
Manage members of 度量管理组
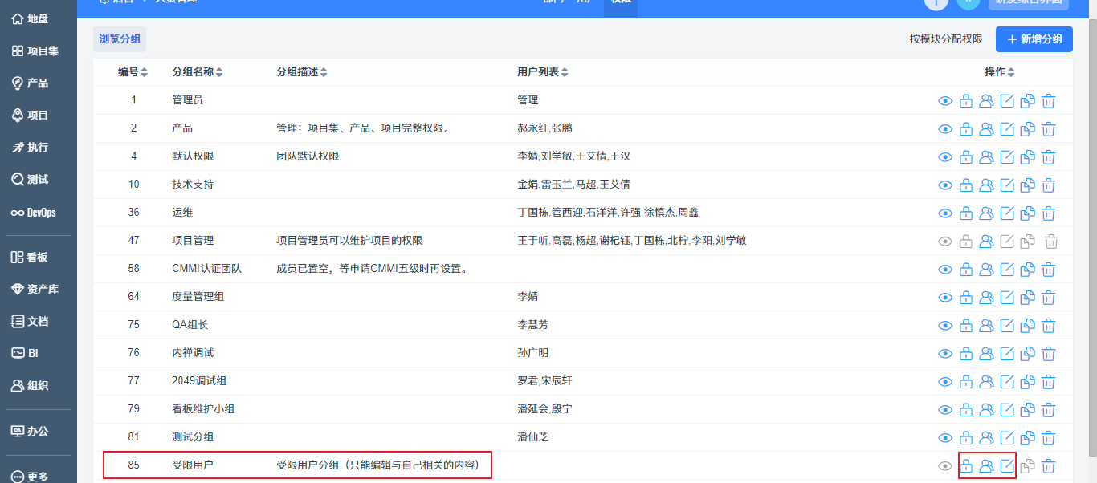pos(987,298)
